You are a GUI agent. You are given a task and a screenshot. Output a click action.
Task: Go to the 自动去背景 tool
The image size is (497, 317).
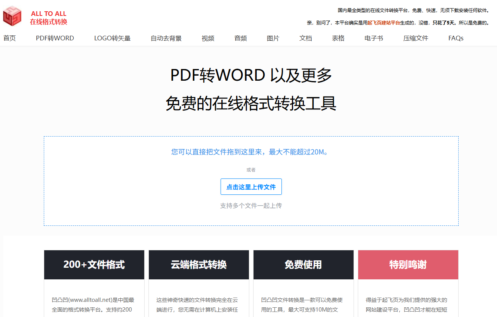coord(166,38)
